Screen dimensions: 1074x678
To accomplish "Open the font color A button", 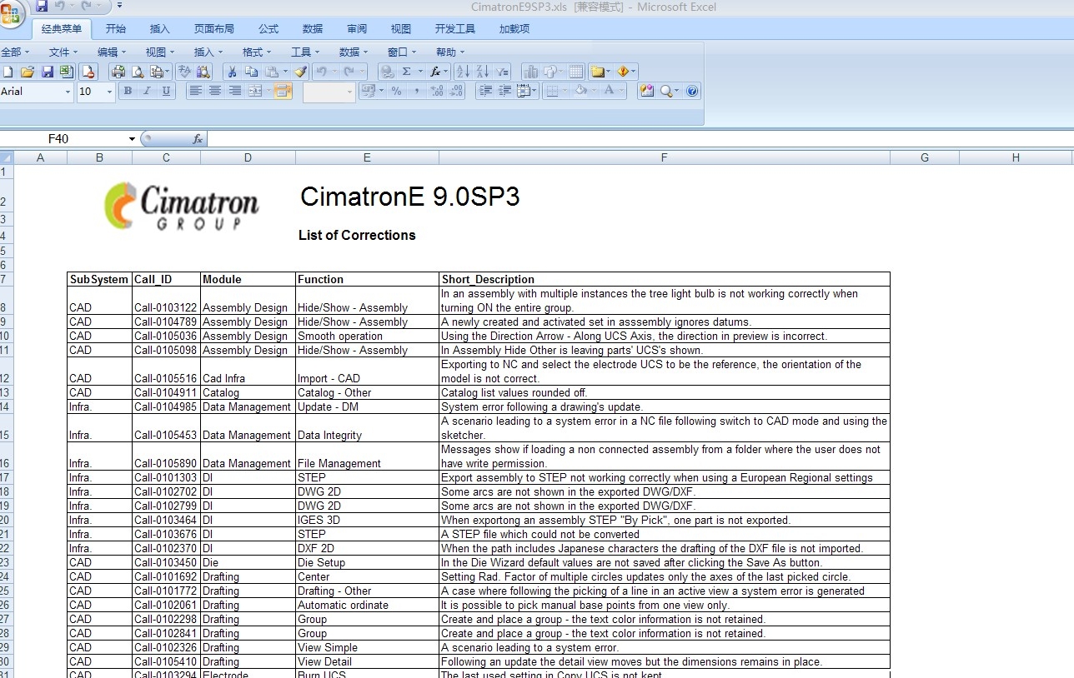I will point(612,91).
